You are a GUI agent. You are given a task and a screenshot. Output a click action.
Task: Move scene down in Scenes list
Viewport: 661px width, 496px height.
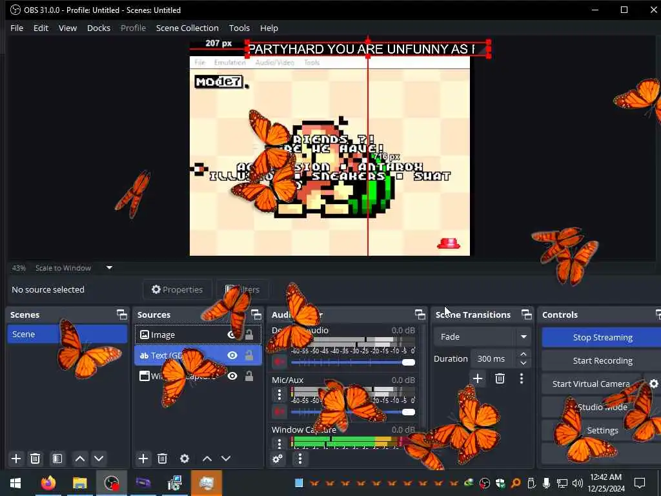pyautogui.click(x=99, y=459)
